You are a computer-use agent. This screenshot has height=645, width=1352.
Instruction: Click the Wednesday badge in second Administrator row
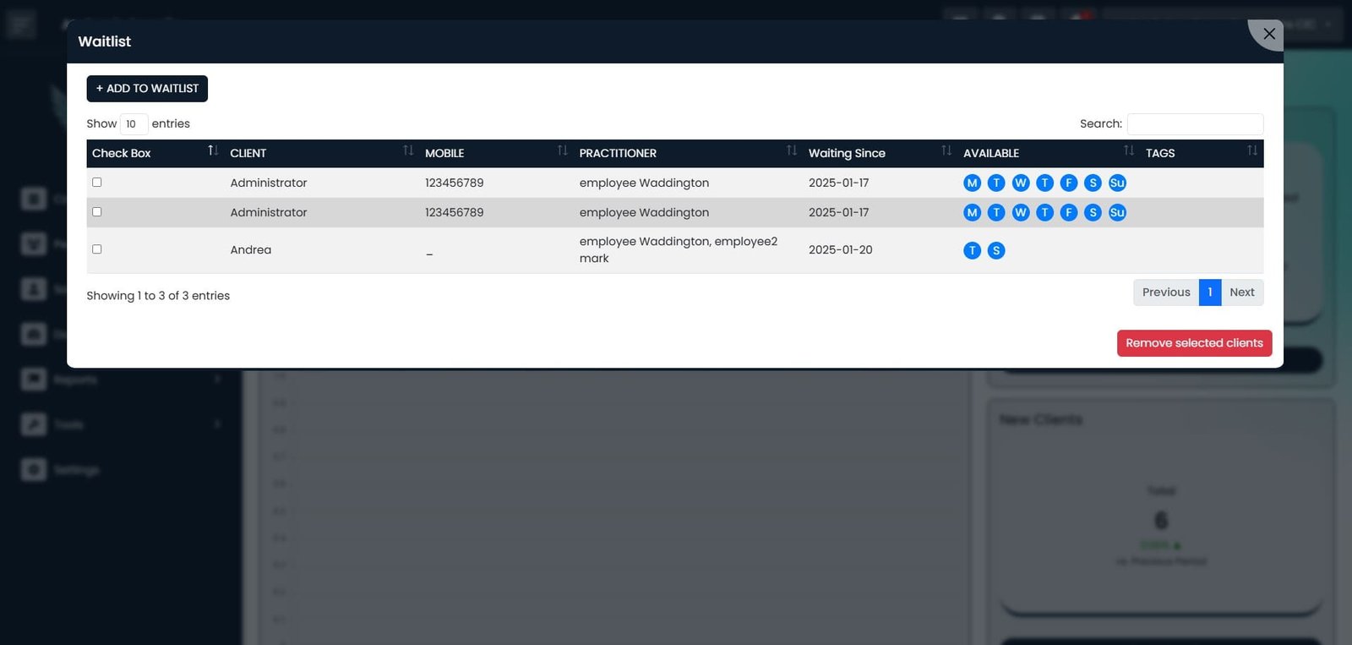(x=1021, y=212)
